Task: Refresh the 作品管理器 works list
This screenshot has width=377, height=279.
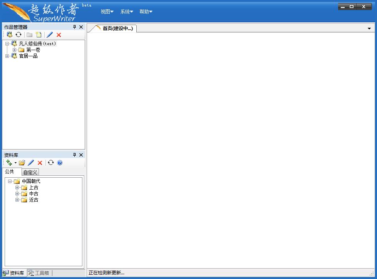Action: [18, 35]
